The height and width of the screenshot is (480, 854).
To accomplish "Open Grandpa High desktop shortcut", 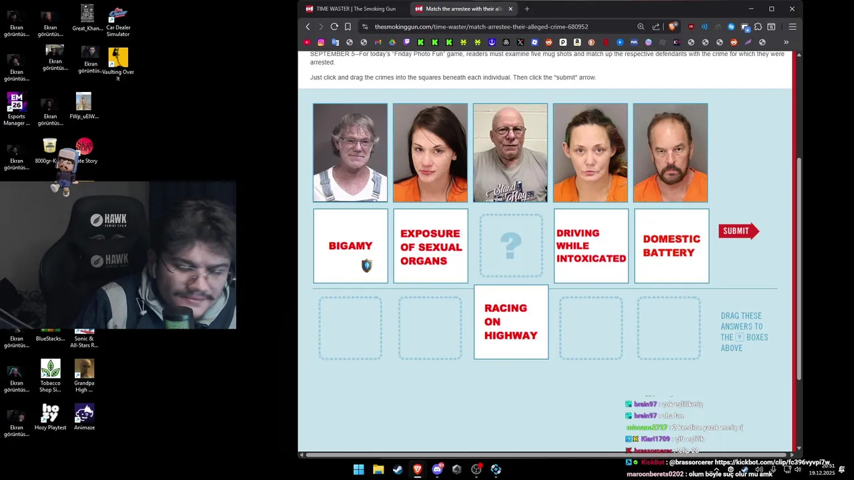I will (84, 377).
